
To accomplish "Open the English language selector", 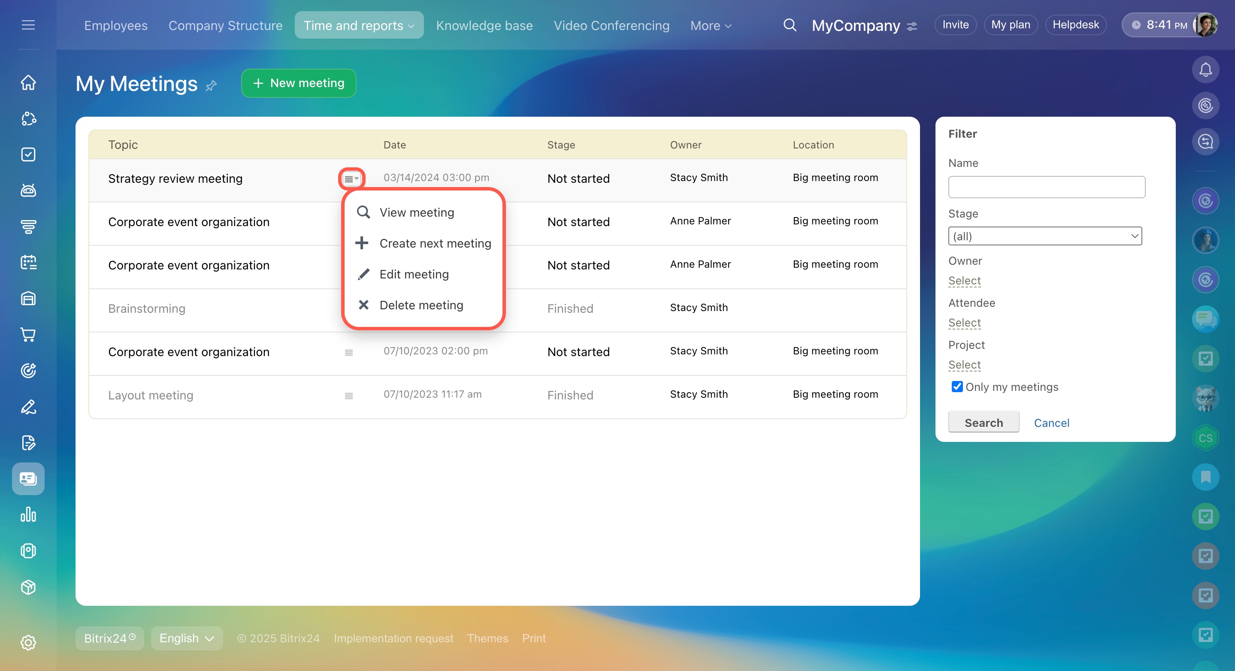I will (x=187, y=638).
